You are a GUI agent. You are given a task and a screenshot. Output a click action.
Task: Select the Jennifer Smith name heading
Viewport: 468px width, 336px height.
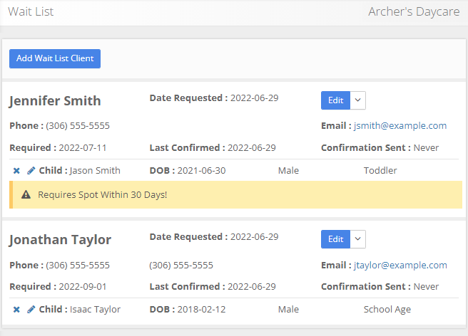coord(55,101)
